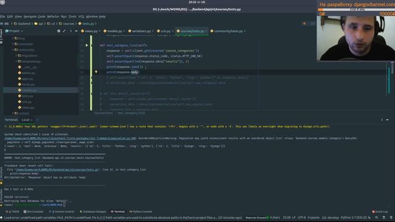Open tests.py in the project tree

coord(26,96)
